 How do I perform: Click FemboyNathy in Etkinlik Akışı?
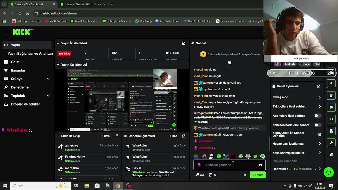[75, 157]
